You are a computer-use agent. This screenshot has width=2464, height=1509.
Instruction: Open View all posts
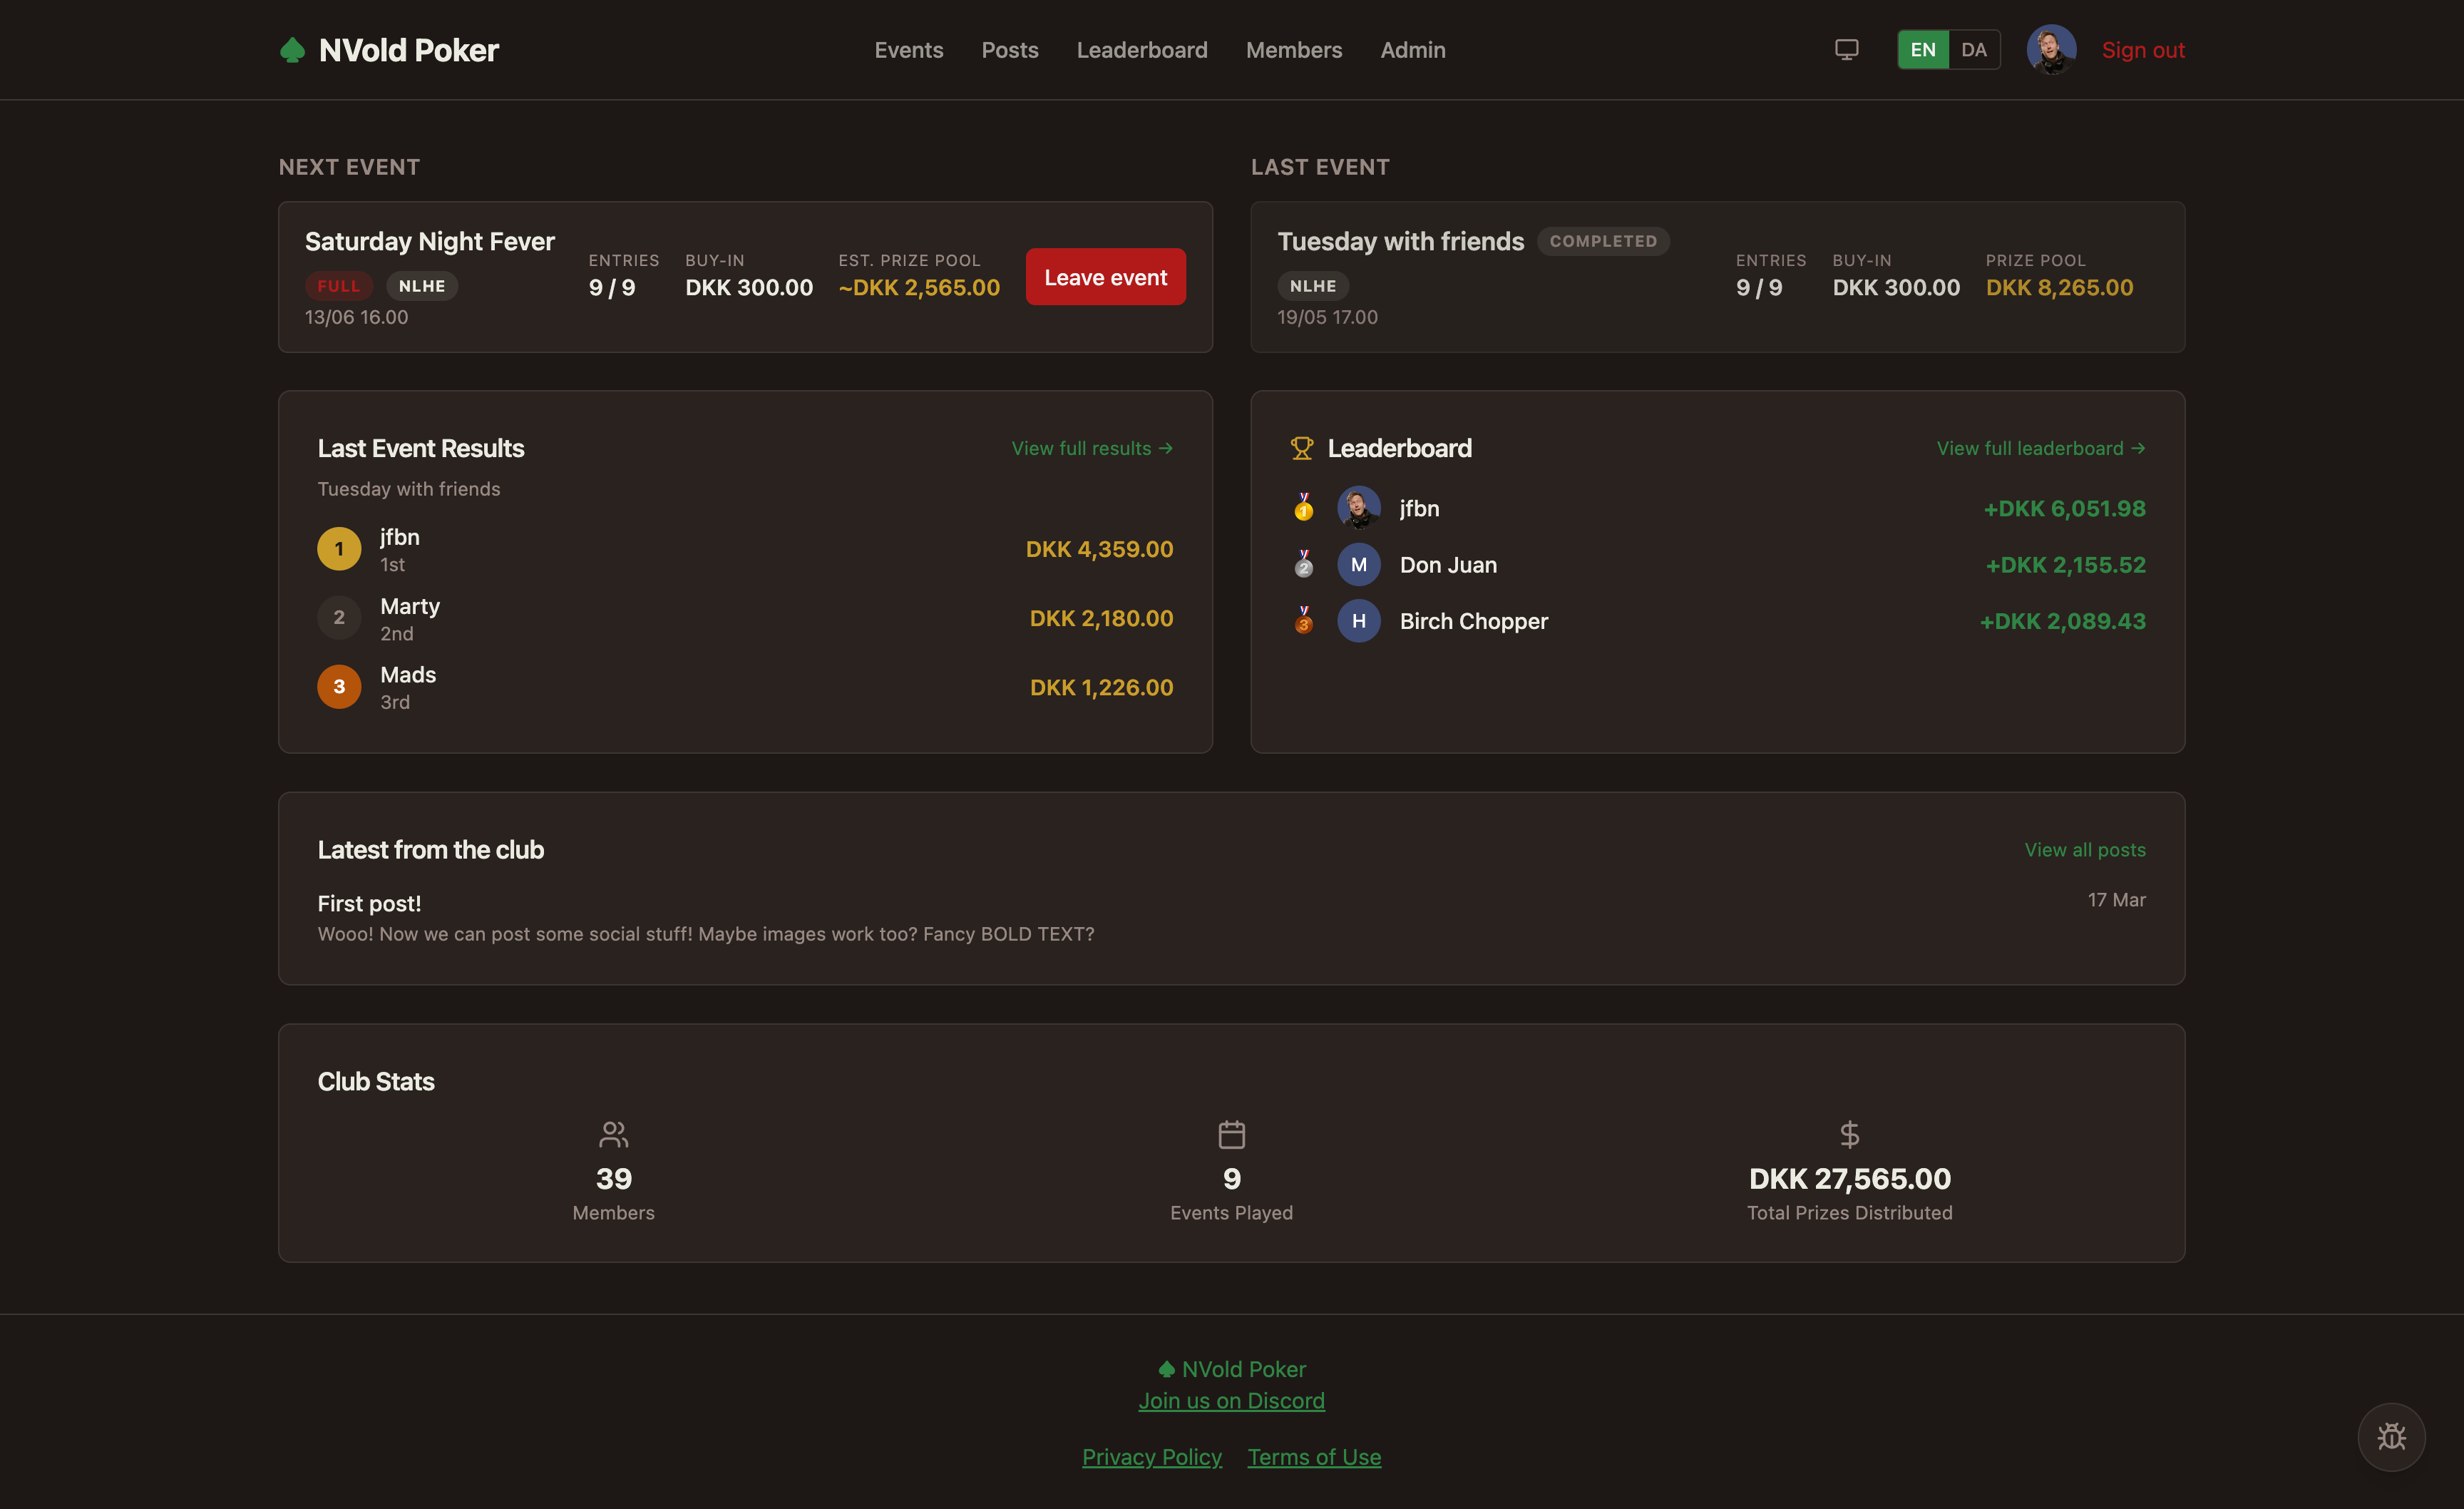tap(2084, 850)
